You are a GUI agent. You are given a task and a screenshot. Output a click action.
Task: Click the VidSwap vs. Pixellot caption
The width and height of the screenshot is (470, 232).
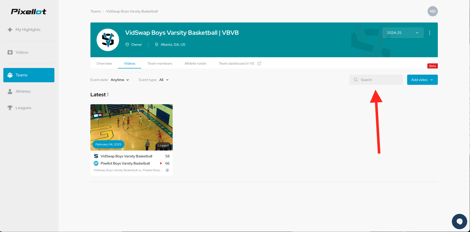coord(128,170)
